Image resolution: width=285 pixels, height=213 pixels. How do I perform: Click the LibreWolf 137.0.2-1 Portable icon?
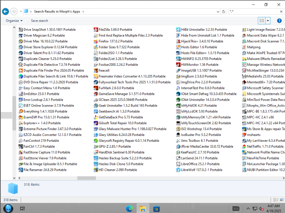point(178,170)
